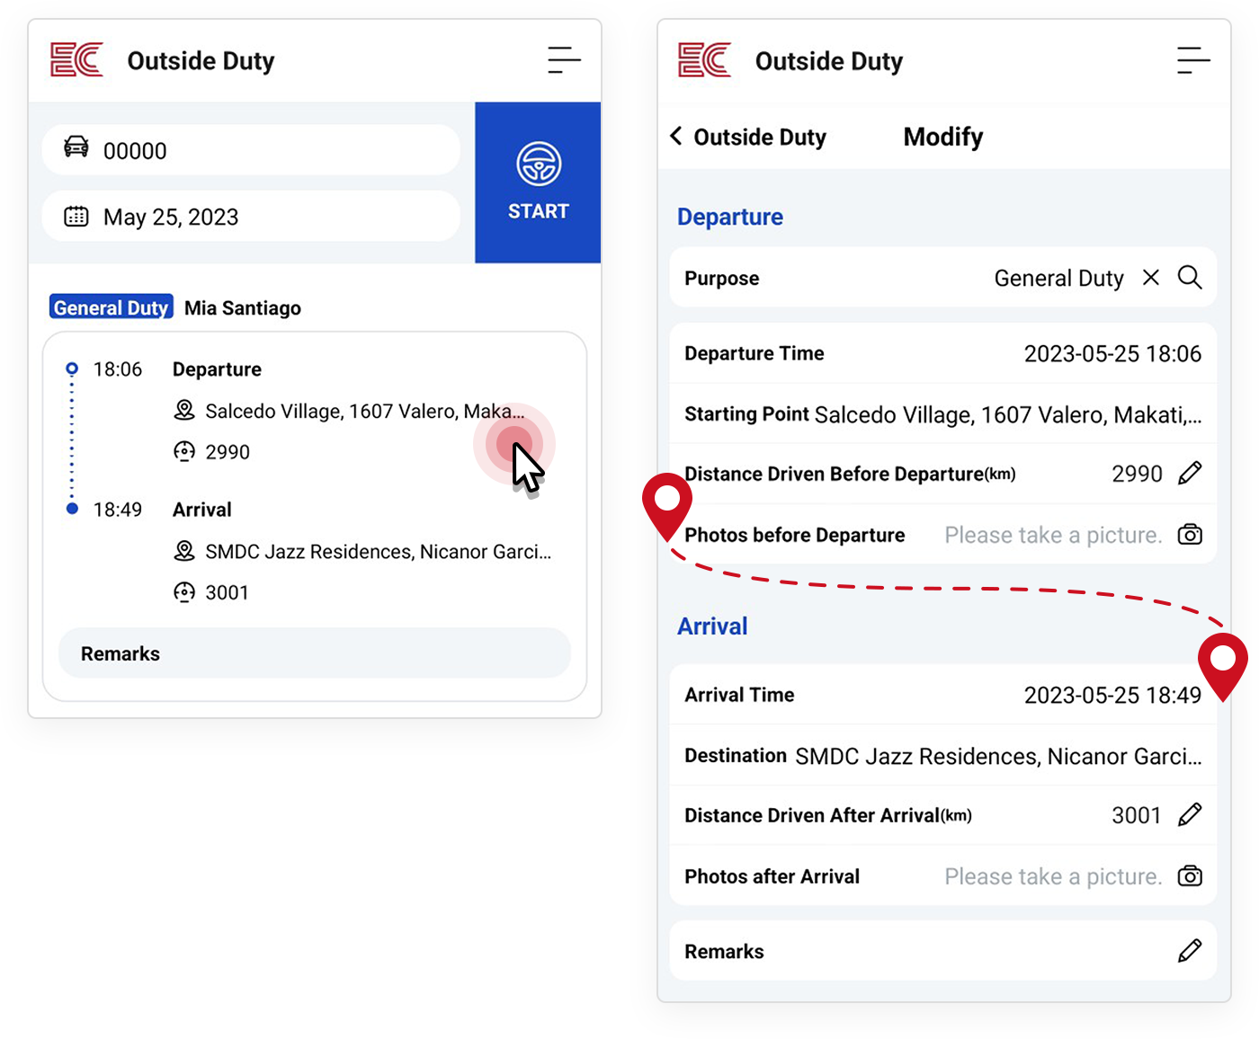Tap camera icon for Photos before Departure
This screenshot has width=1259, height=1039.
point(1190,535)
